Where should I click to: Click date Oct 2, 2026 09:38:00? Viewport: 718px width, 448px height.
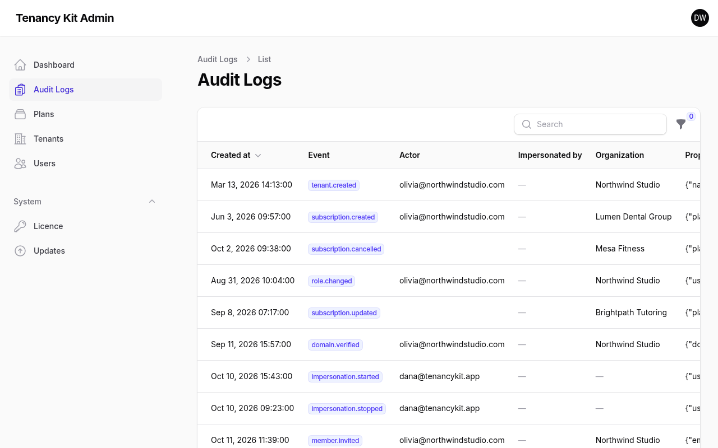[251, 249]
